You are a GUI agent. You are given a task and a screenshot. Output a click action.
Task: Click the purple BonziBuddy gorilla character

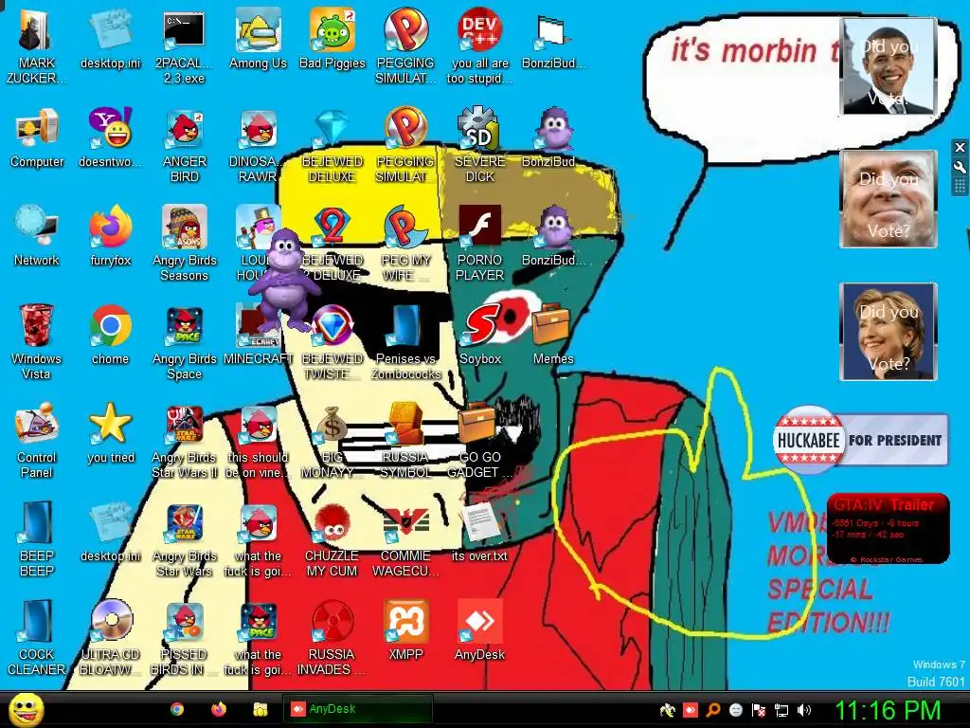(284, 279)
